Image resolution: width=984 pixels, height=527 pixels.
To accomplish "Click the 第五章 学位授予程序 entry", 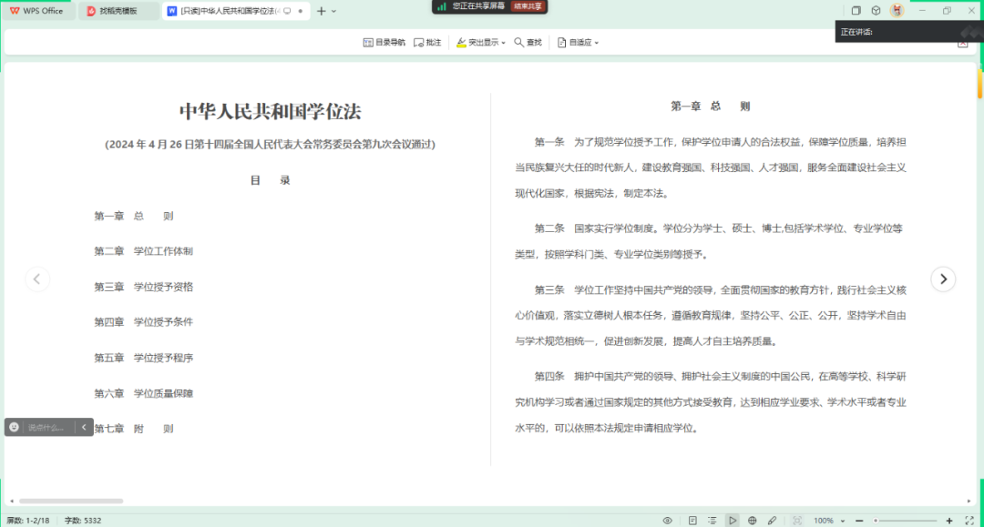I will [x=144, y=358].
